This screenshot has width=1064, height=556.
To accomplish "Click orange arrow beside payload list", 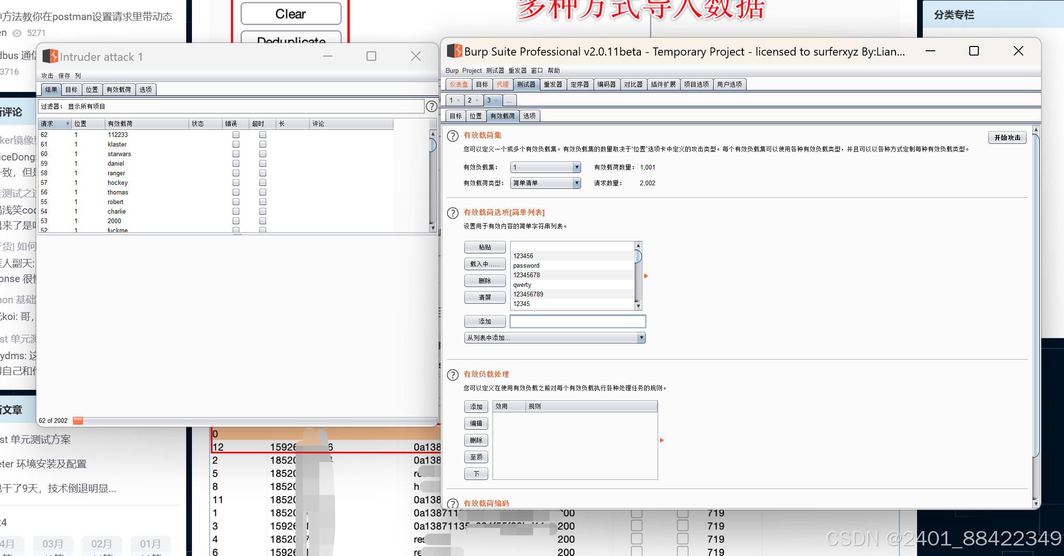I will coord(646,276).
